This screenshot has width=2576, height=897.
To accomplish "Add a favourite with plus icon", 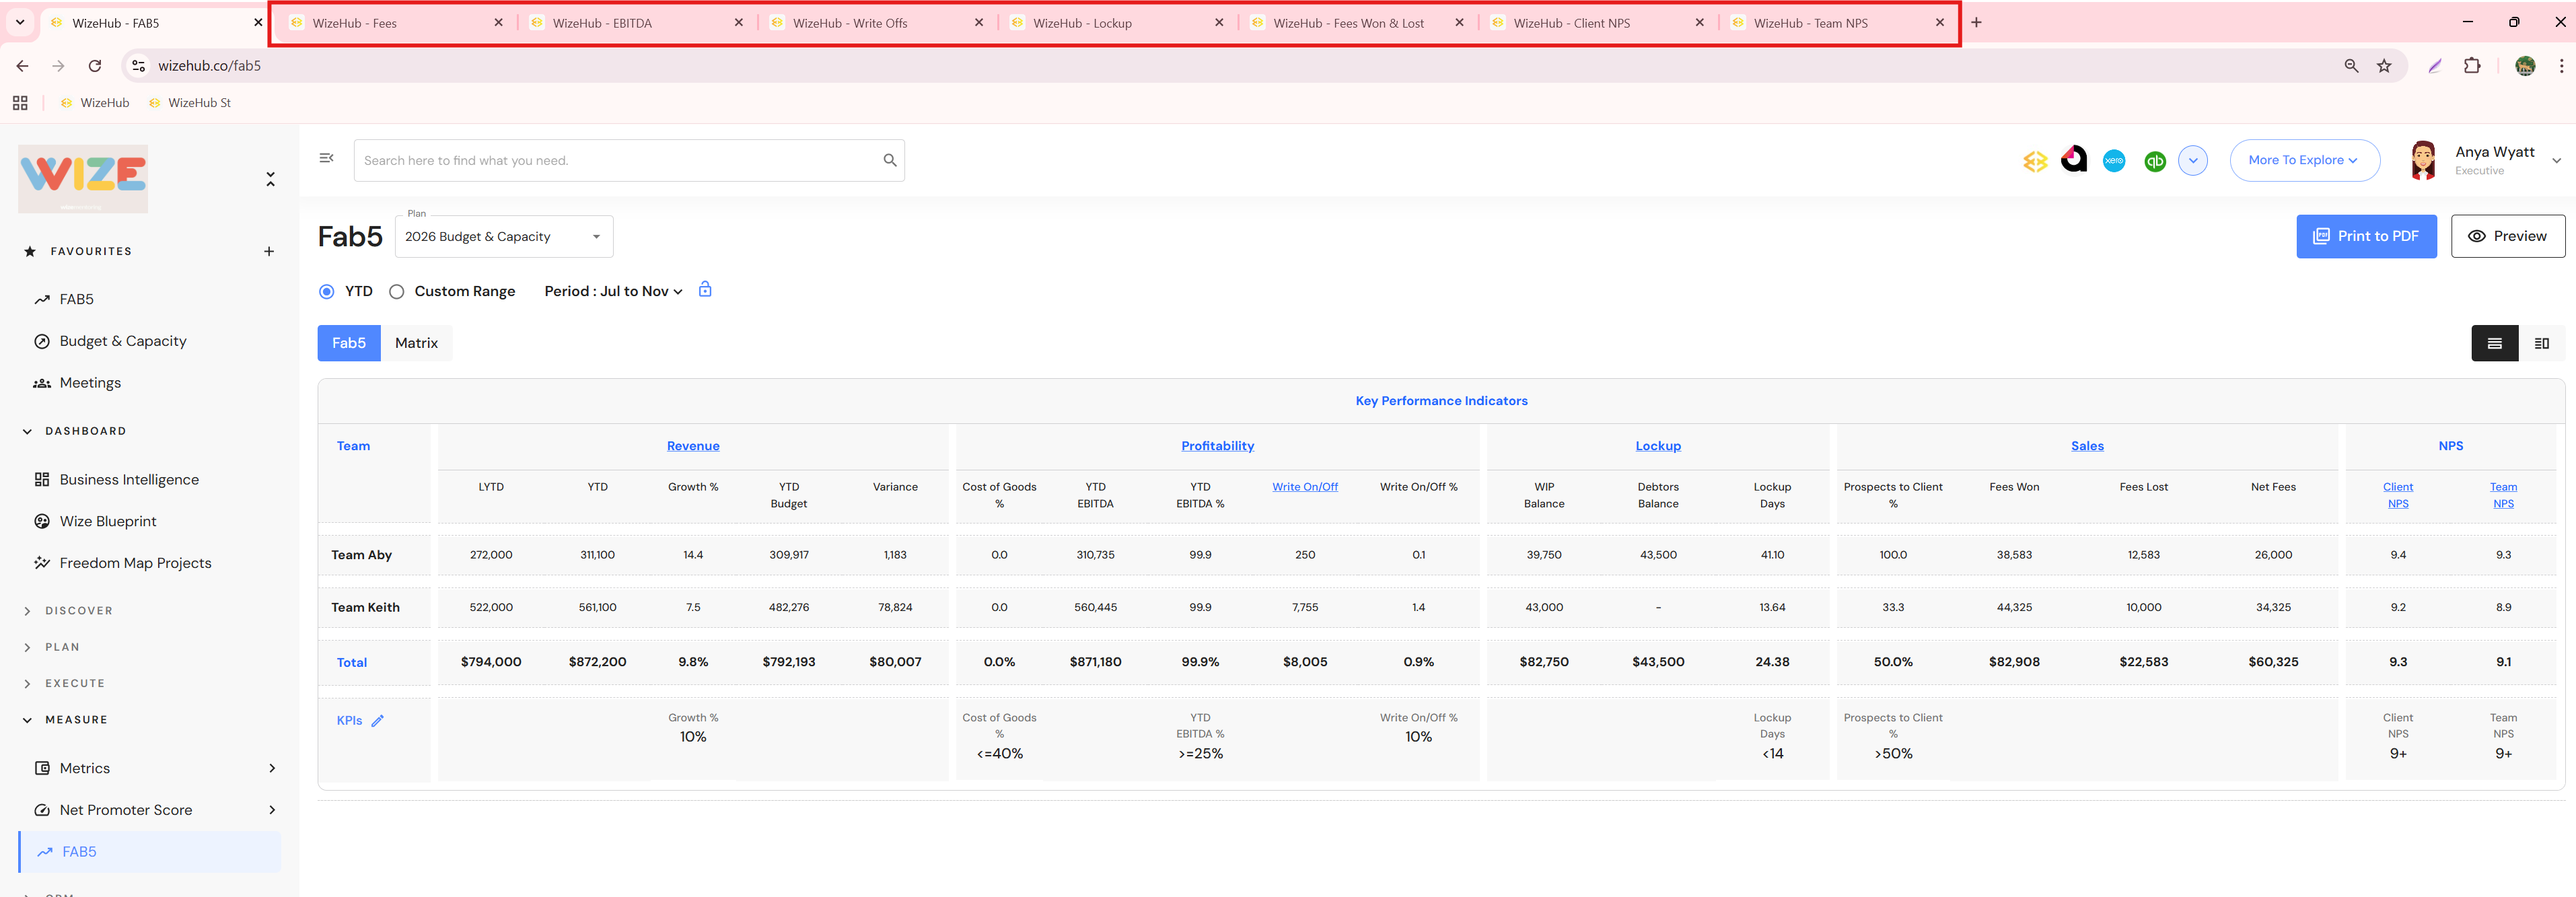I will pos(269,252).
